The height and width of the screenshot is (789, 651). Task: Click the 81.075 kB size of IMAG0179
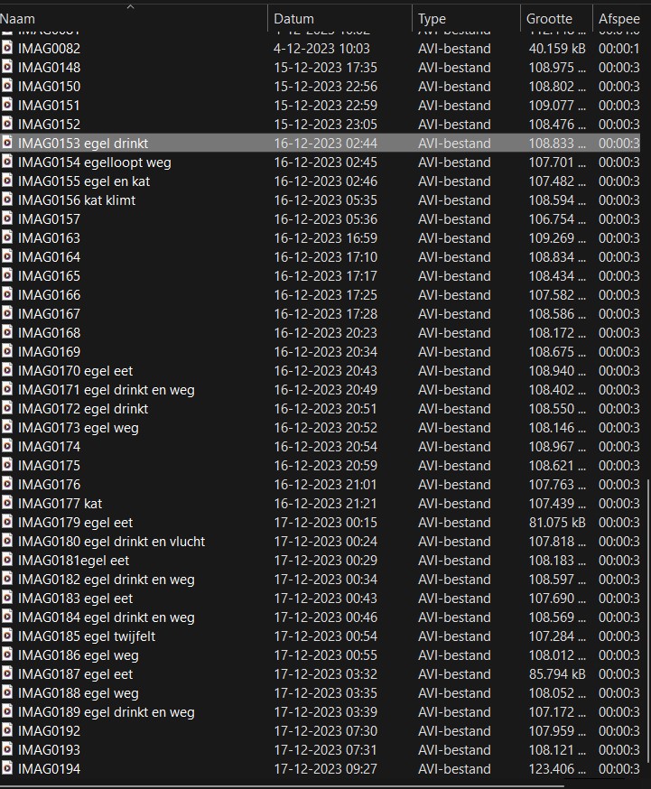click(557, 523)
